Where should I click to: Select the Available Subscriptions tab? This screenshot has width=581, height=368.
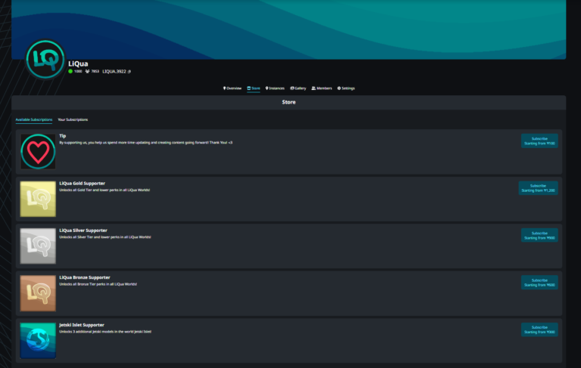[34, 119]
